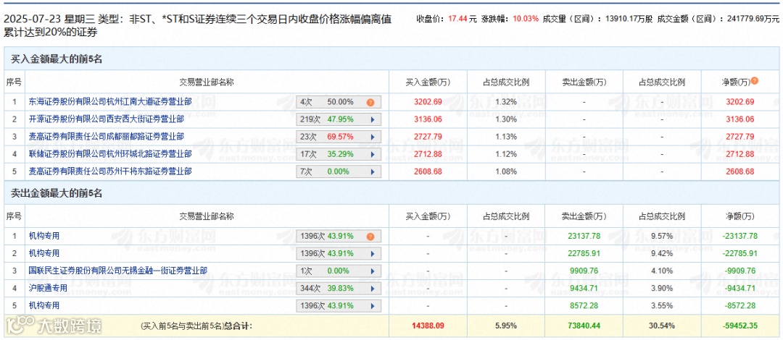Expand the arrow in 机构专用 row selling 8572.28
The width and height of the screenshot is (783, 340).
[371, 305]
